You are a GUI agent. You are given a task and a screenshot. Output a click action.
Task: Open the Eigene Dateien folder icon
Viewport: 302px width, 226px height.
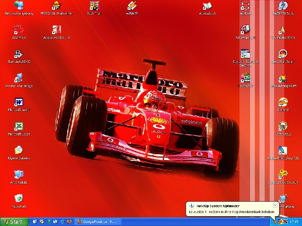coord(18,151)
